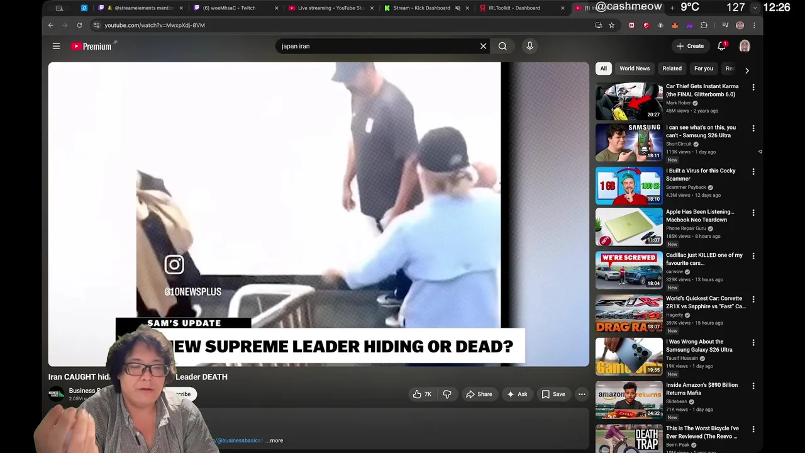Options menu for Tausif Hussain video

point(753,343)
